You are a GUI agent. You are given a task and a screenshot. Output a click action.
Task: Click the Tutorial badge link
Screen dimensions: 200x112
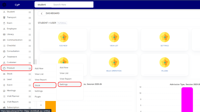point(62,23)
